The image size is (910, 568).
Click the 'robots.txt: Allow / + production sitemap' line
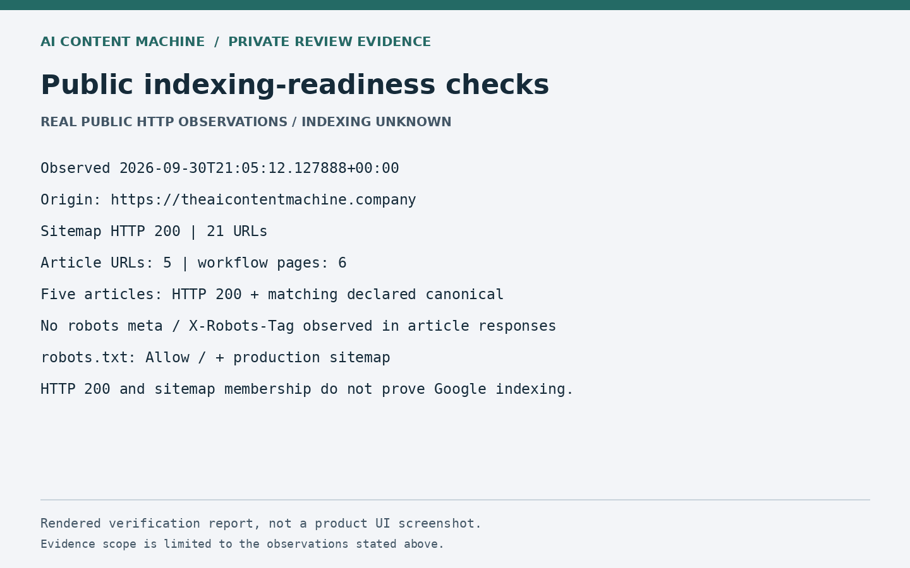pyautogui.click(x=215, y=358)
